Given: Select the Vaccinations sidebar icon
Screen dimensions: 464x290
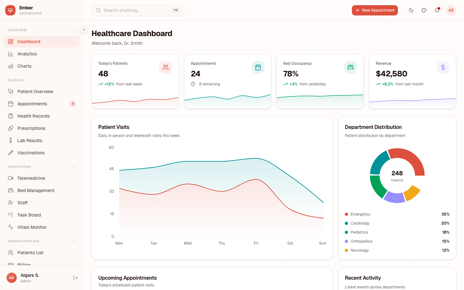Looking at the screenshot, I should (x=11, y=152).
